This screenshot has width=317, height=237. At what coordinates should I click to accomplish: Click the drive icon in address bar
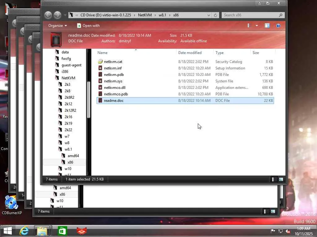[71, 15]
